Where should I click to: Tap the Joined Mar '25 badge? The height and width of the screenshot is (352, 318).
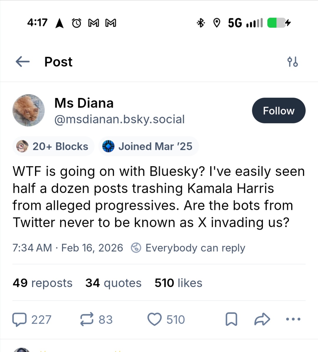pyautogui.click(x=148, y=146)
